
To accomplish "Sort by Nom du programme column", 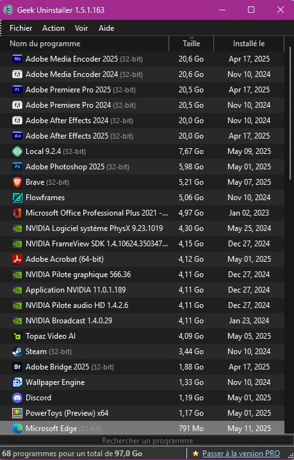I will tap(85, 44).
